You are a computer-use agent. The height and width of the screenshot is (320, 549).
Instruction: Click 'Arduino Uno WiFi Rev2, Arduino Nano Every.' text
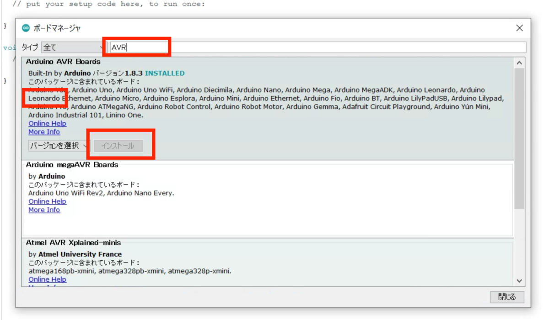coord(101,193)
